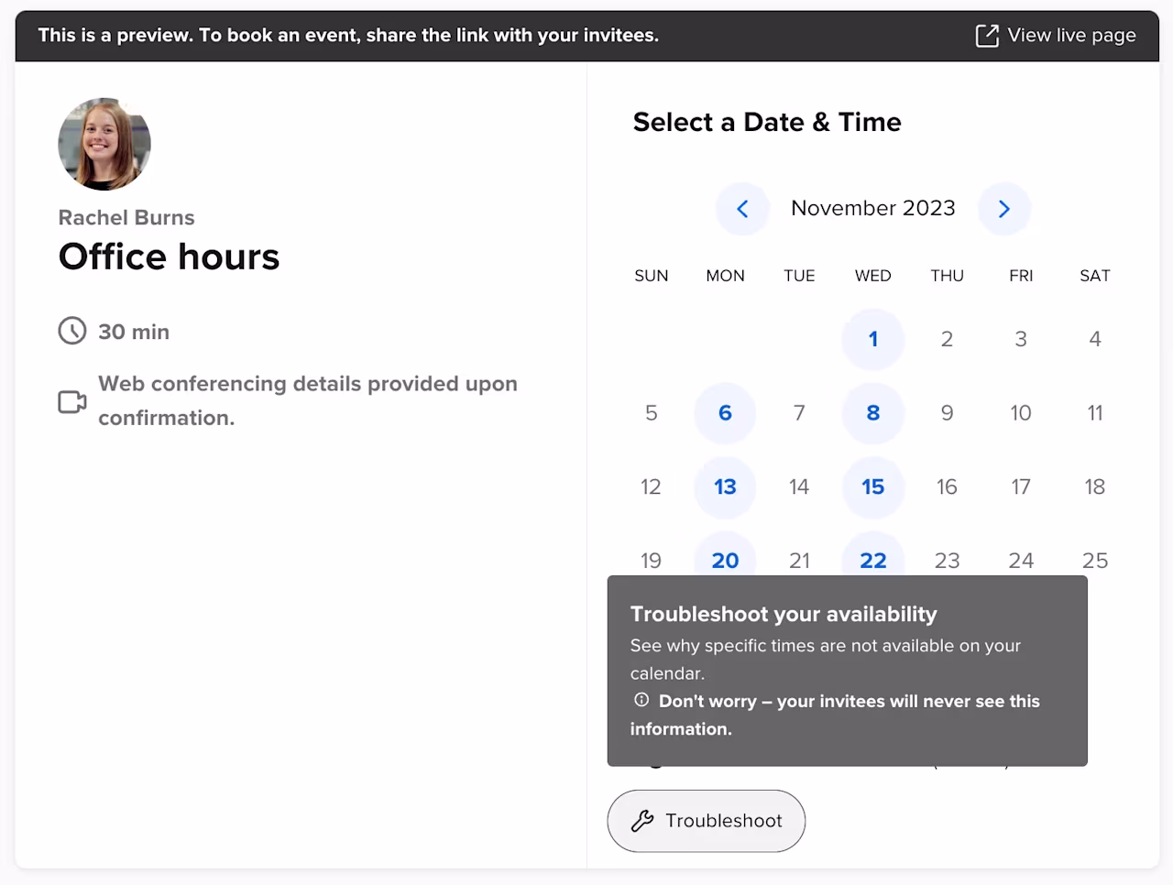The image size is (1173, 885).
Task: Click unavailable date 21
Action: [799, 560]
